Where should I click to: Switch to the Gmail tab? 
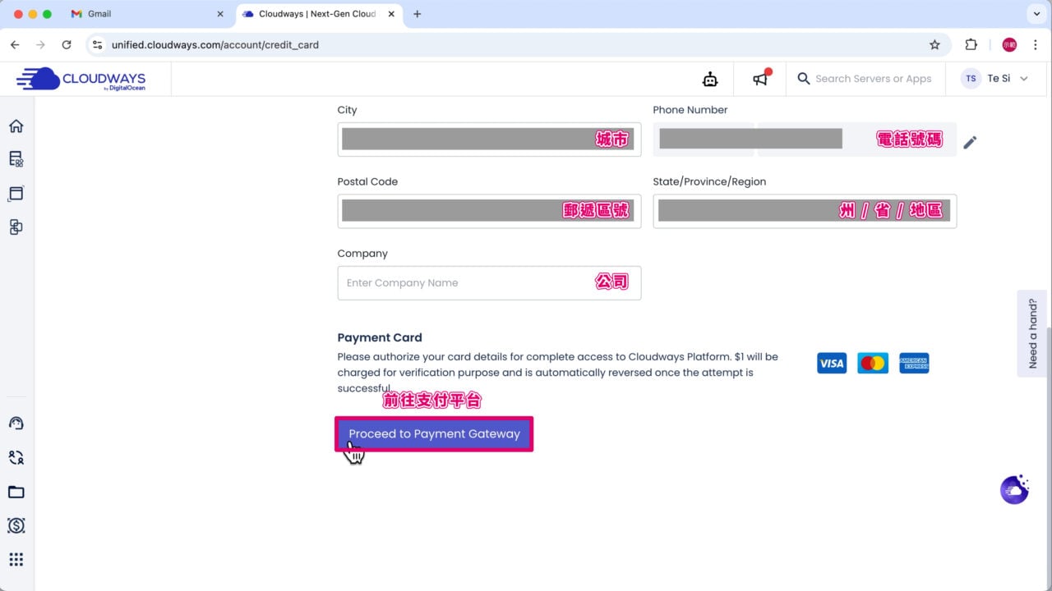(x=146, y=14)
